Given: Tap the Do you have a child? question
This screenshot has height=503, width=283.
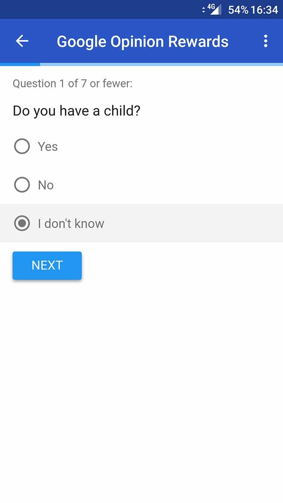Looking at the screenshot, I should (76, 111).
